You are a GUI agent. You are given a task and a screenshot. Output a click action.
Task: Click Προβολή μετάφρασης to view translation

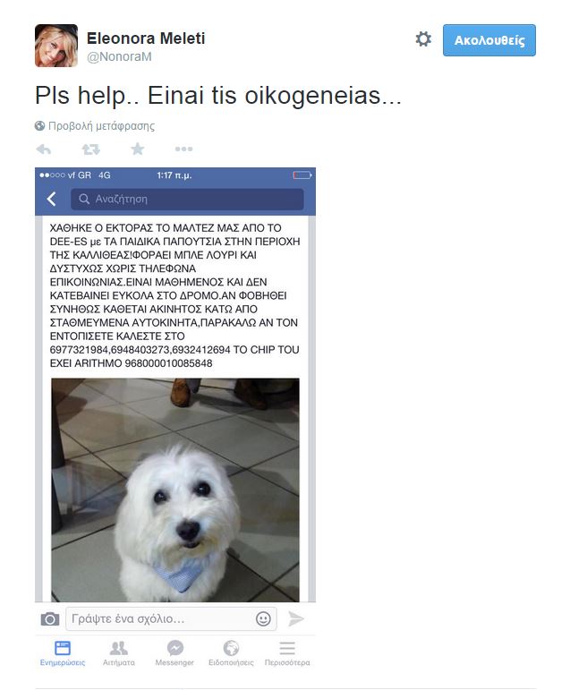101,126
